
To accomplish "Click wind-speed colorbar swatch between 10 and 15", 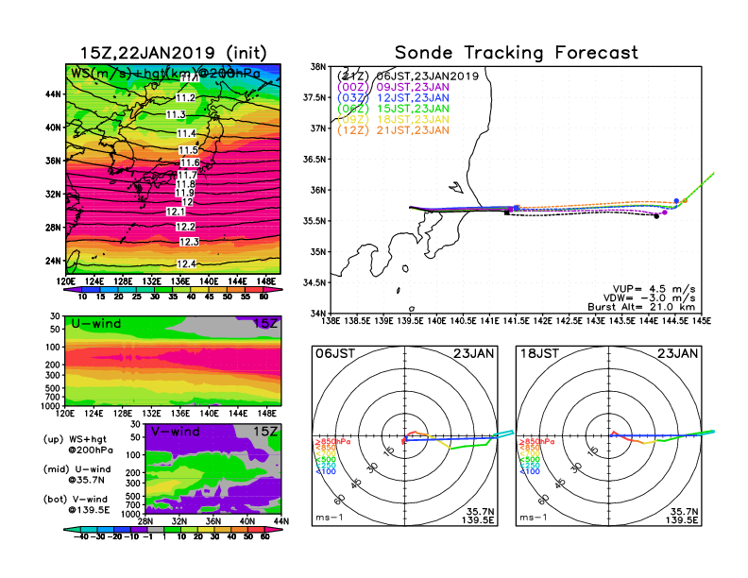I will [91, 290].
